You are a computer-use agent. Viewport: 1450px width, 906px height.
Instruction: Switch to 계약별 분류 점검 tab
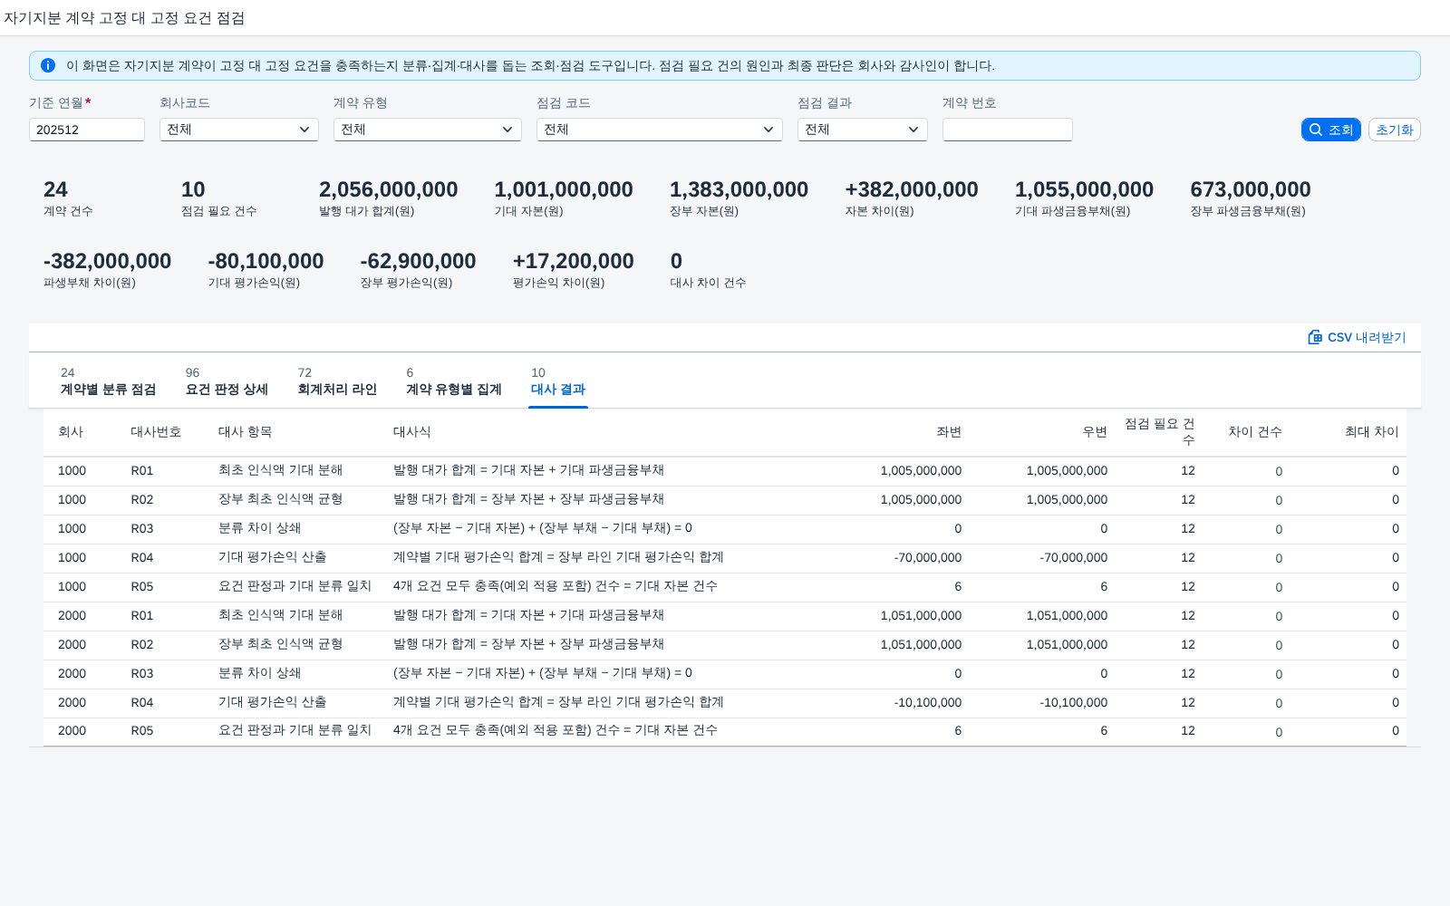coord(108,381)
